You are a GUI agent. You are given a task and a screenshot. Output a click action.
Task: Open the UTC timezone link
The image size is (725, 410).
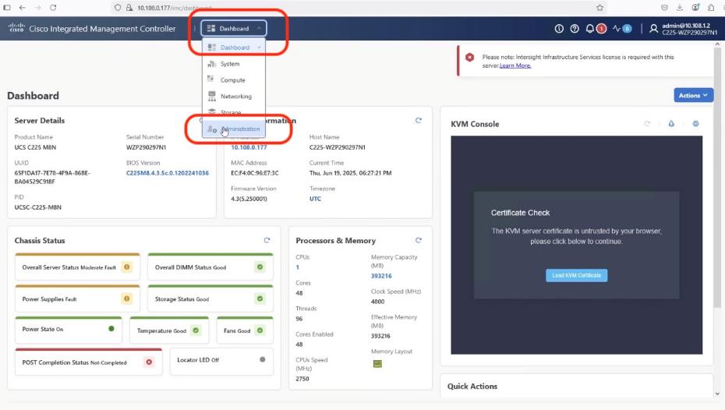(315, 199)
